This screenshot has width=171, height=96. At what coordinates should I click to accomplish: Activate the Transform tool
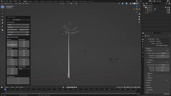click(2, 23)
